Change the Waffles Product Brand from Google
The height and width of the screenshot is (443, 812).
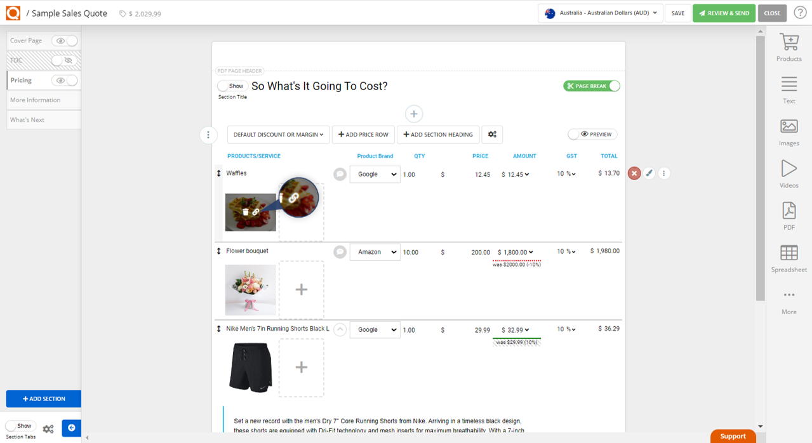(375, 174)
